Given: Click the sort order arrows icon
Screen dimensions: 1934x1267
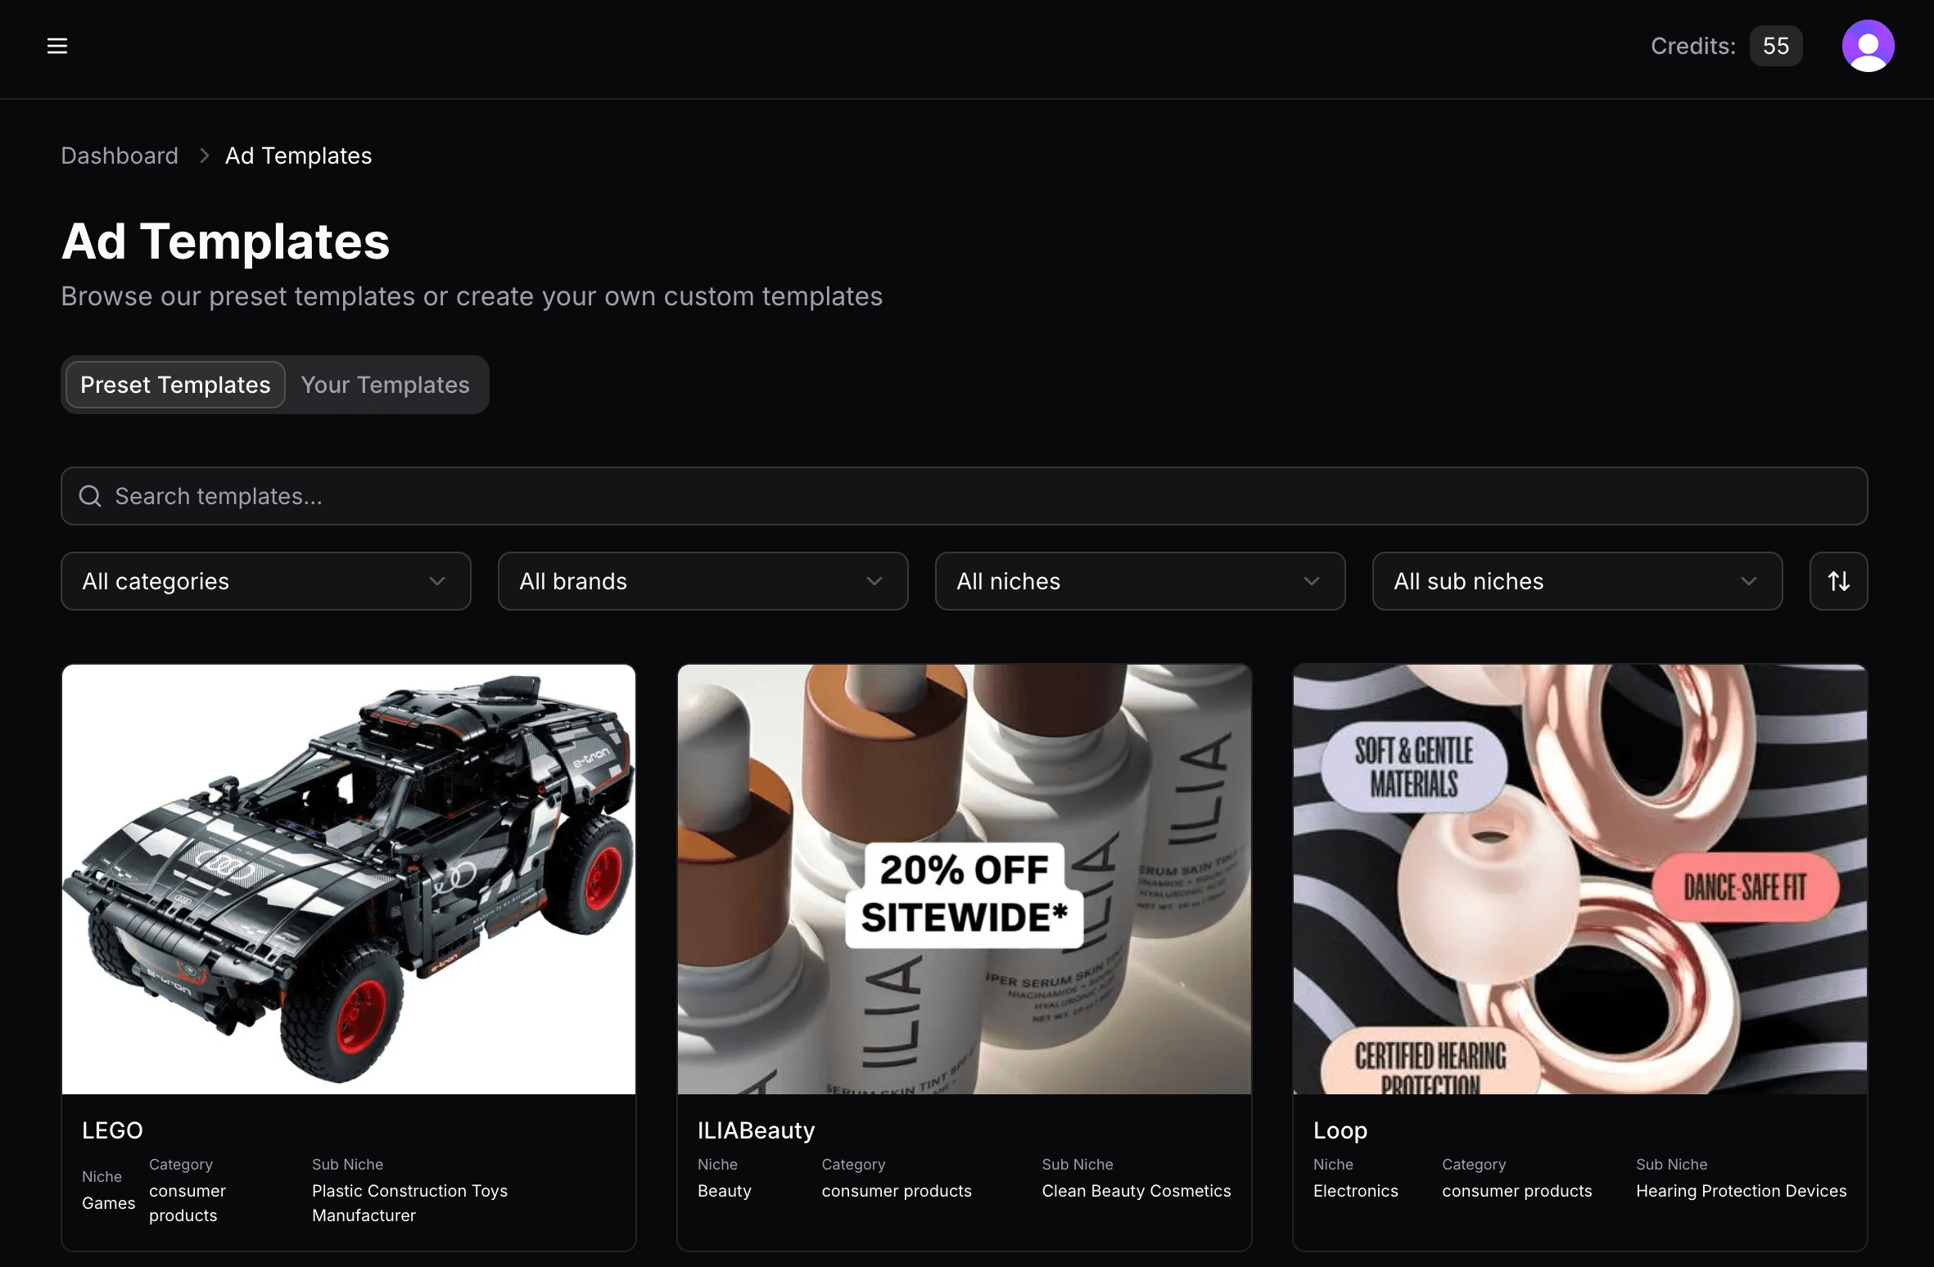Looking at the screenshot, I should coord(1838,581).
